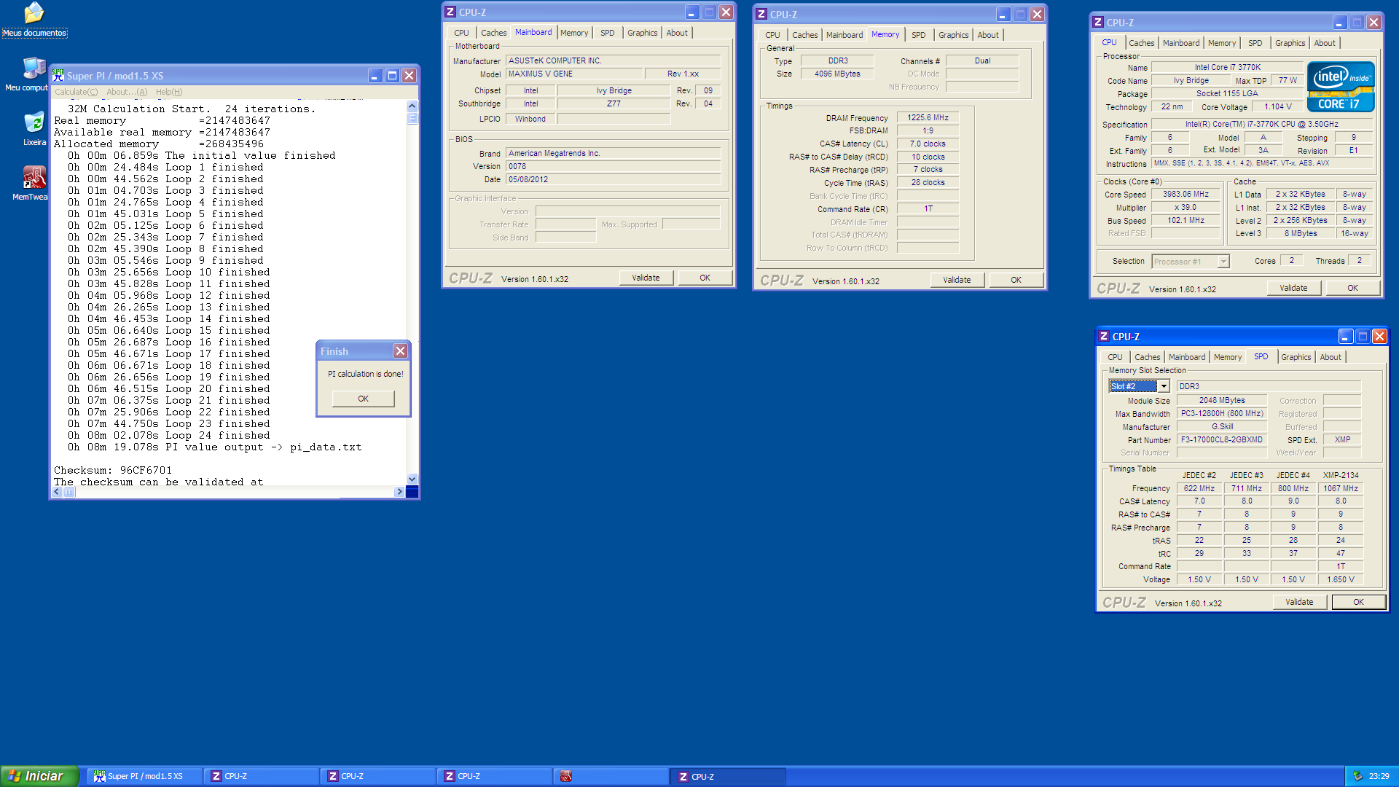The height and width of the screenshot is (787, 1399).
Task: Switch to Mainboard tab in Memory window
Action: (845, 35)
